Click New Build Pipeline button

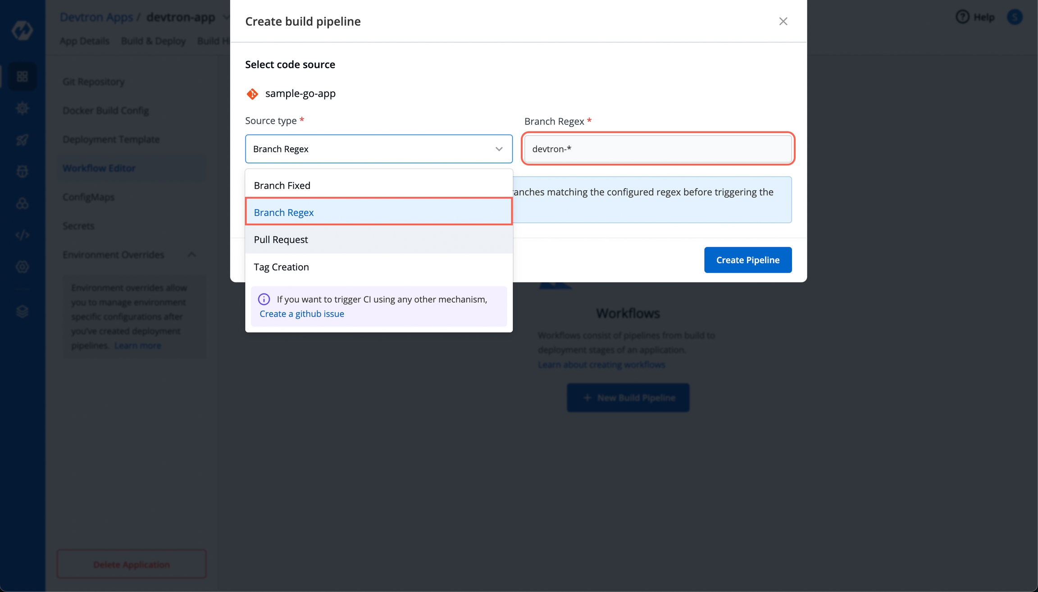(x=628, y=397)
